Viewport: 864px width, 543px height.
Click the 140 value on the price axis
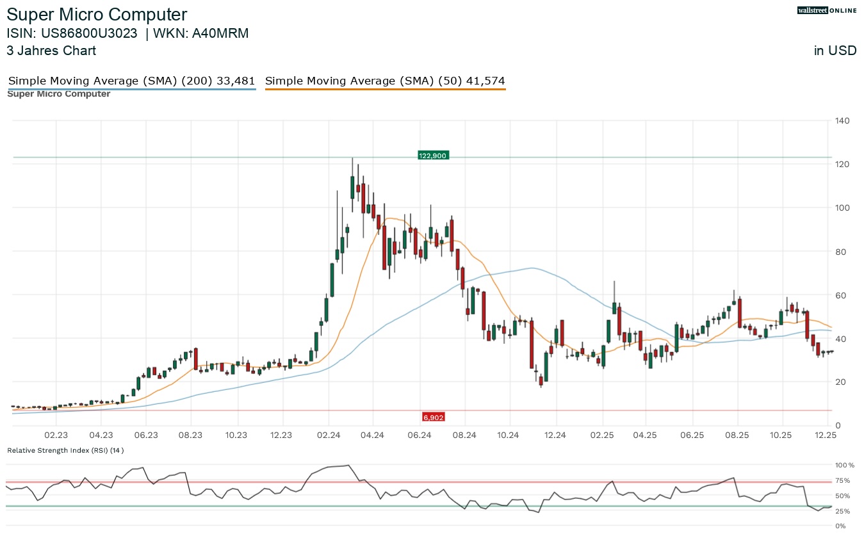[x=842, y=121]
